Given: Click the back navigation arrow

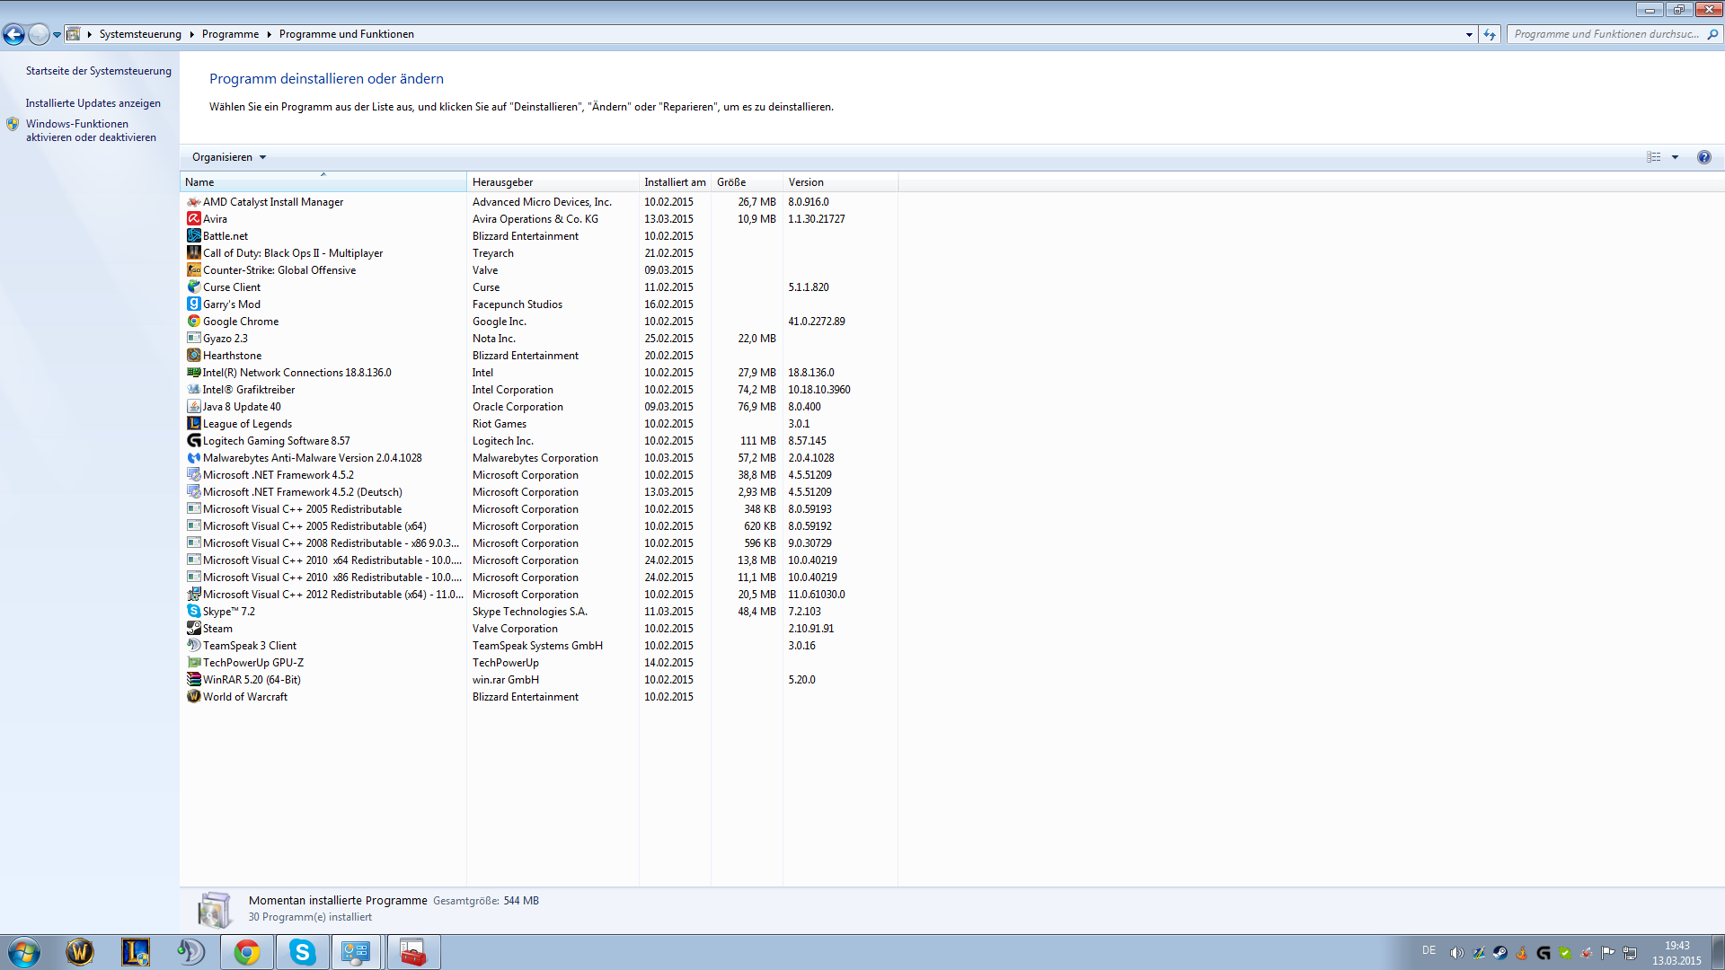Looking at the screenshot, I should (14, 34).
